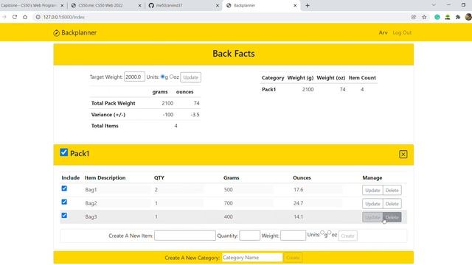Create the new category button
Viewport: 472px width, 265px height.
[x=293, y=258]
